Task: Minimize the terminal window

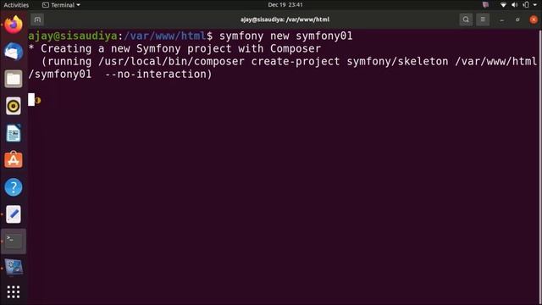Action: (501, 19)
